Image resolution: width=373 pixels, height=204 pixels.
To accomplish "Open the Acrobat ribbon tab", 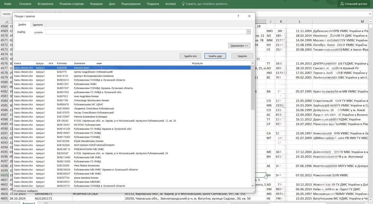I will 170,4.
